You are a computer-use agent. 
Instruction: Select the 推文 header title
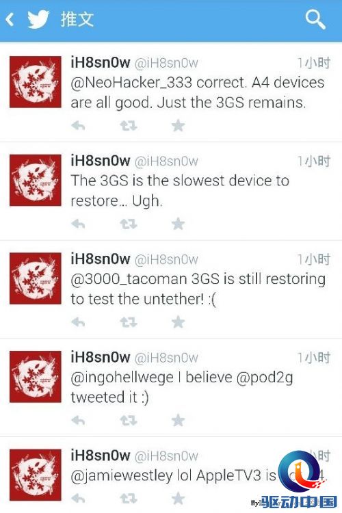point(77,19)
